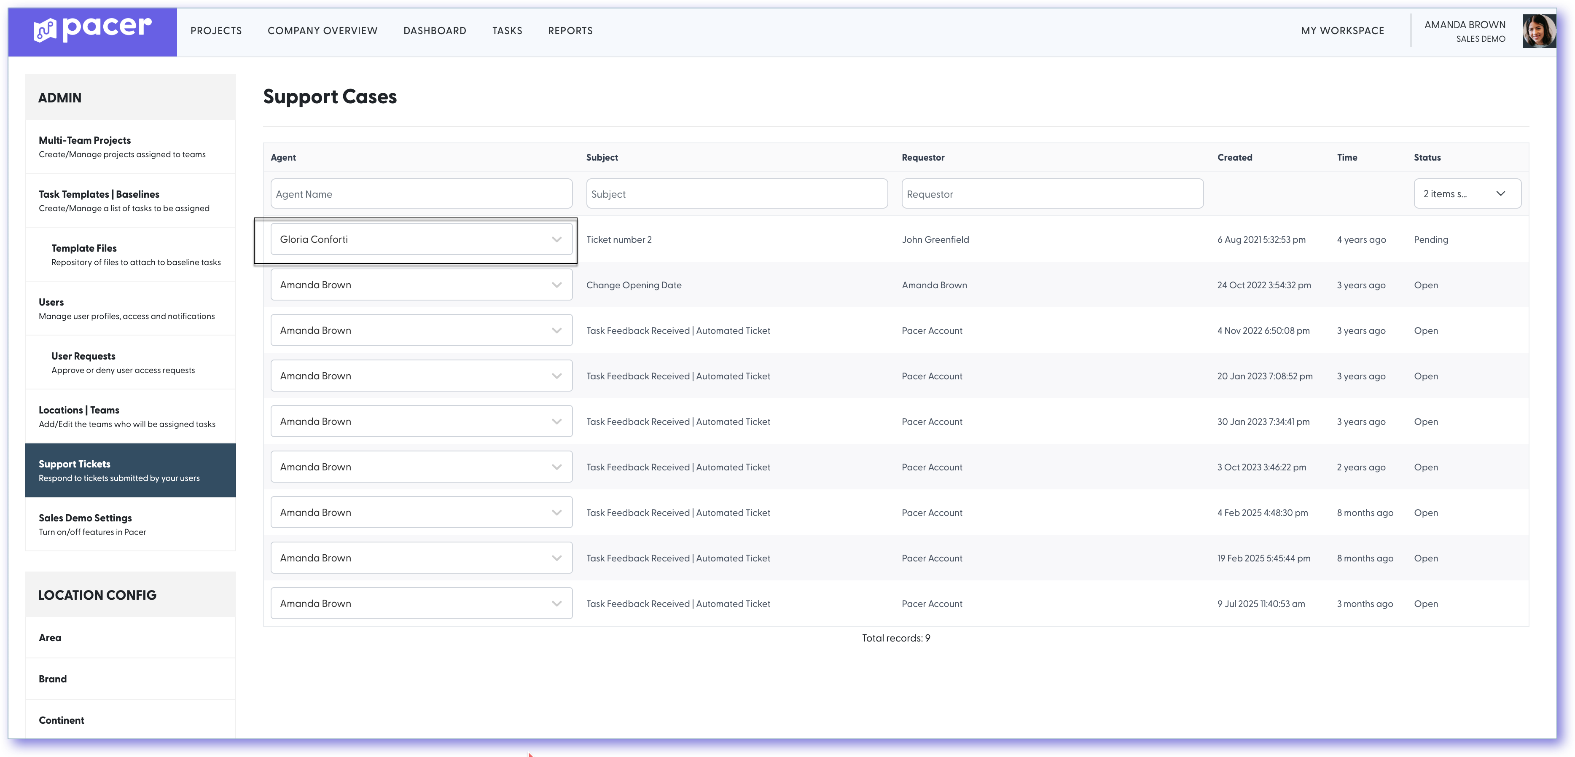Open MY WORKSPACE

[1342, 31]
